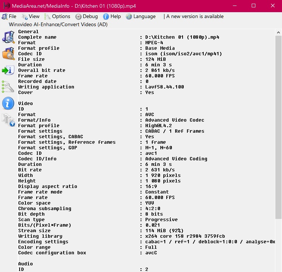Click the Options menu icon
This screenshot has width=282, height=272.
click(x=47, y=17)
